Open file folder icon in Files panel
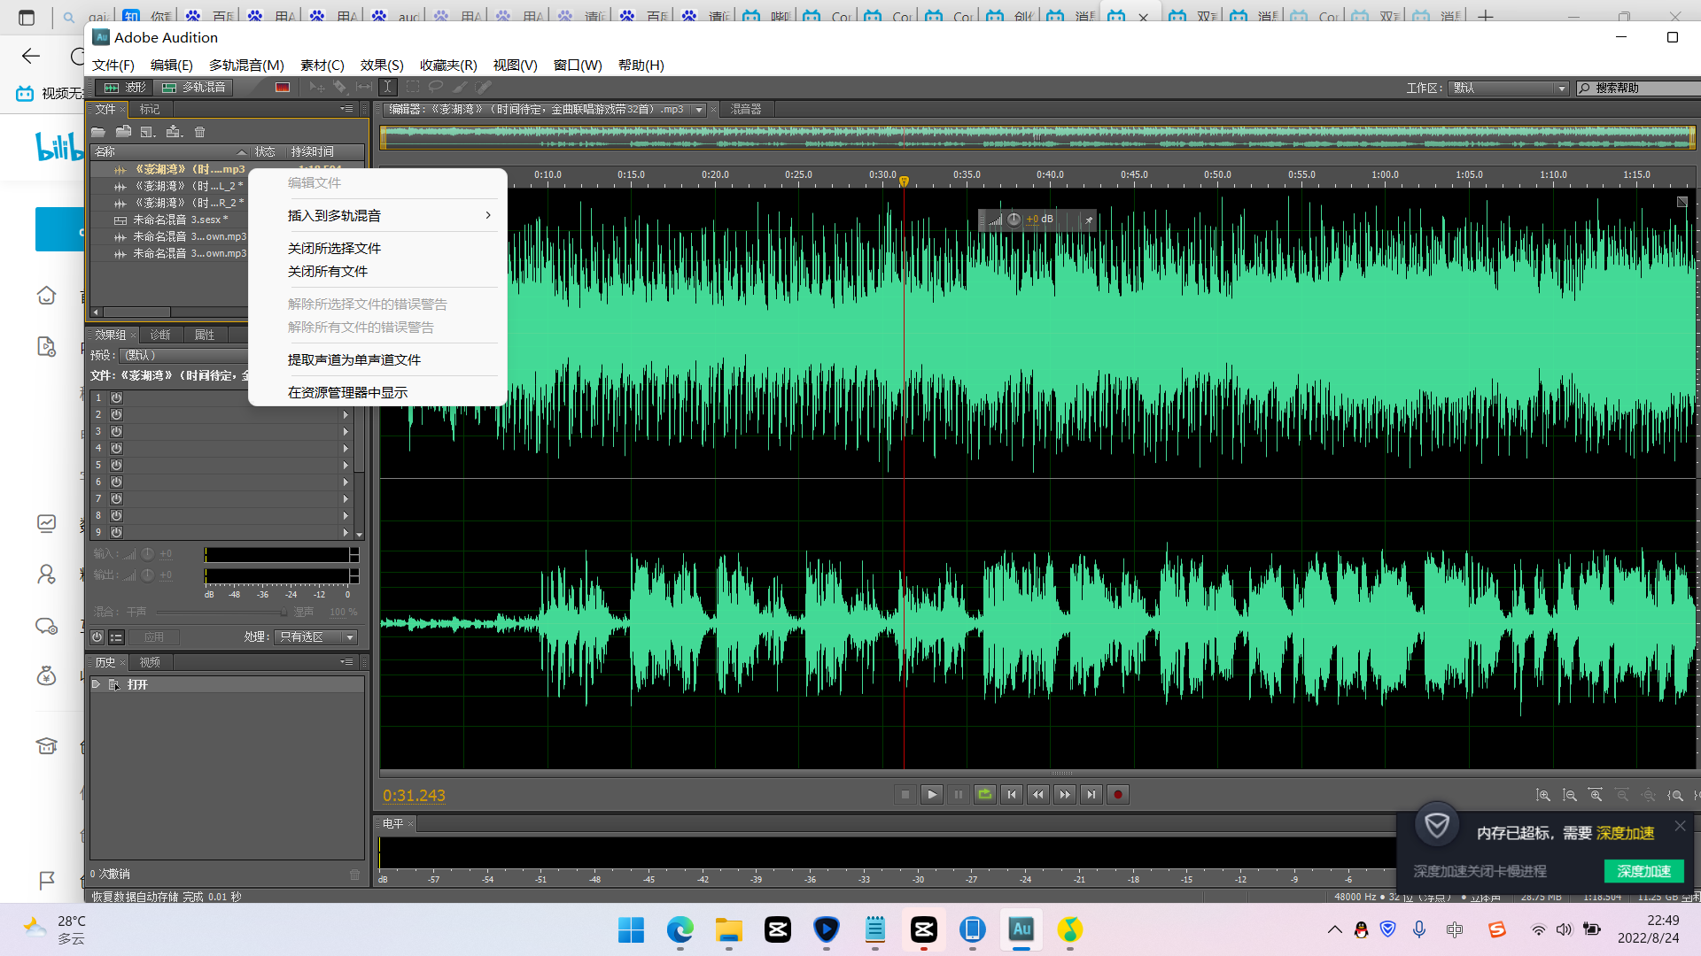The height and width of the screenshot is (956, 1701). (98, 132)
